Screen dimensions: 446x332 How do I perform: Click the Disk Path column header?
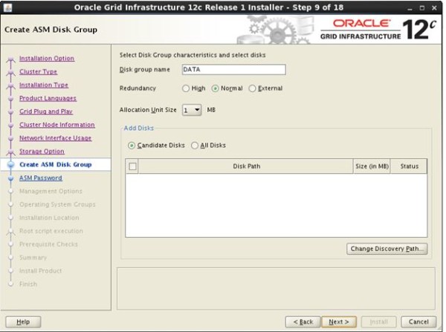pos(246,166)
